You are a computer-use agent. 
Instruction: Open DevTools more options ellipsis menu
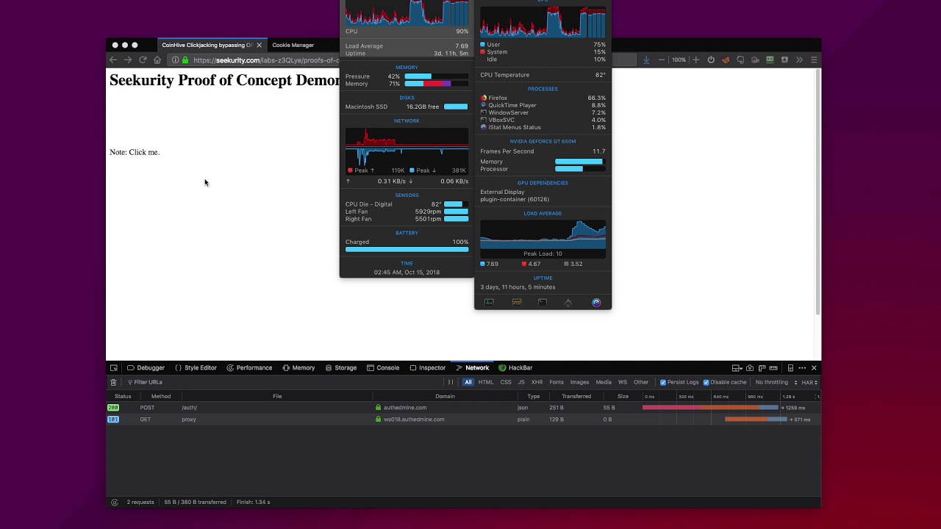coord(802,367)
